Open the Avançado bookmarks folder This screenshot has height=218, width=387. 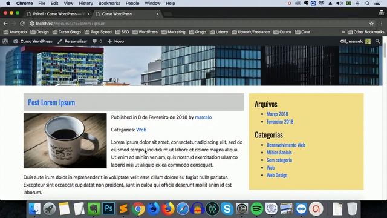click(x=15, y=32)
